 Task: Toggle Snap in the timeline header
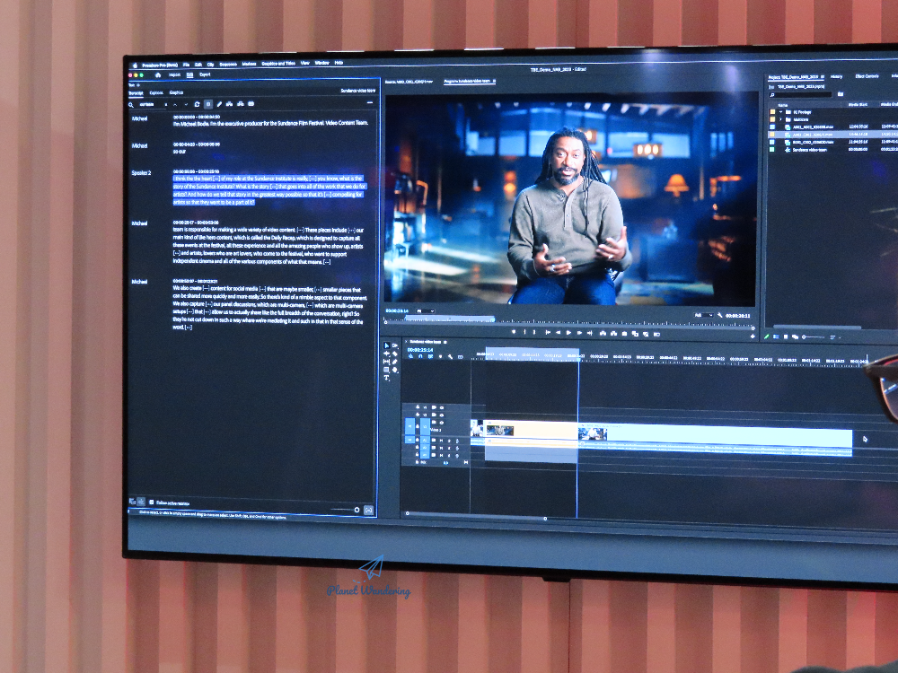click(x=420, y=356)
